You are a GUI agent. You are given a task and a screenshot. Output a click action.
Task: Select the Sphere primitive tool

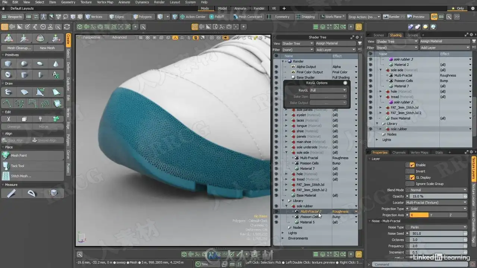(x=24, y=64)
